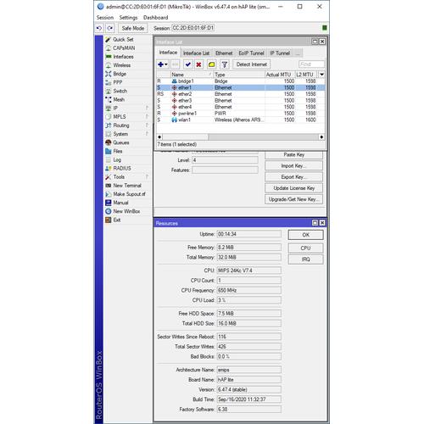424x424 pixels.
Task: Click the Export Key button
Action: (293, 177)
